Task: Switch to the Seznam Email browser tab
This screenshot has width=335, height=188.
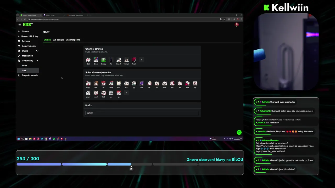Action: (77, 15)
